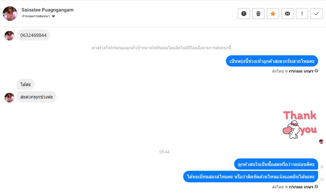Toggle the orange star follow-up icon

coord(273,14)
